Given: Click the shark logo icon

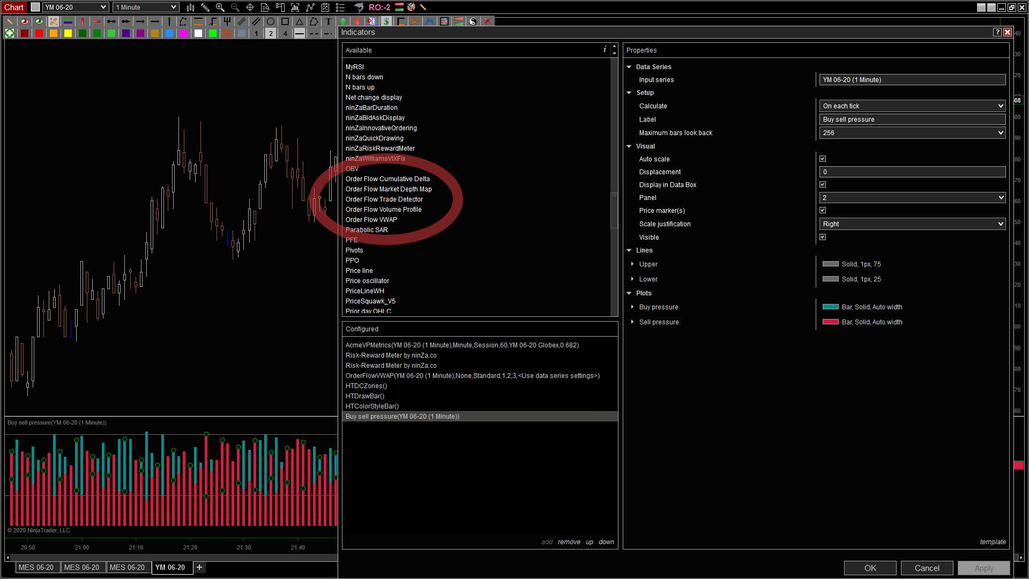Looking at the screenshot, I should tap(359, 8).
